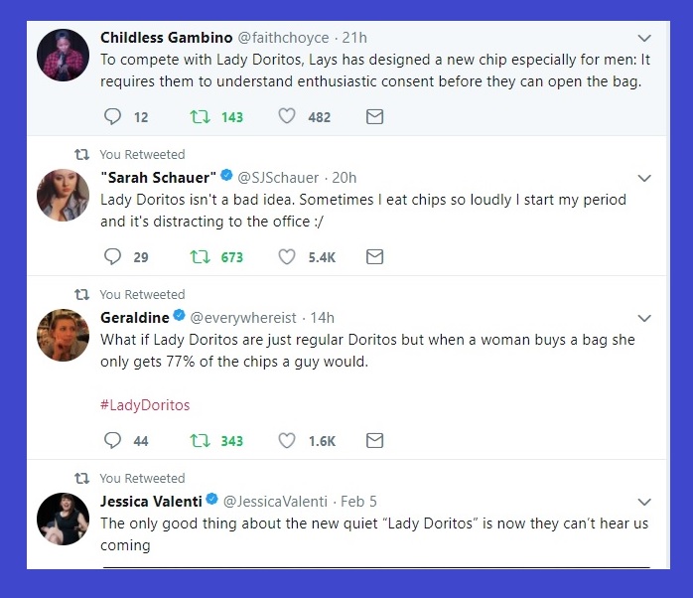The image size is (693, 598).
Task: Reply to Childless Gambino's tweet
Action: point(113,117)
